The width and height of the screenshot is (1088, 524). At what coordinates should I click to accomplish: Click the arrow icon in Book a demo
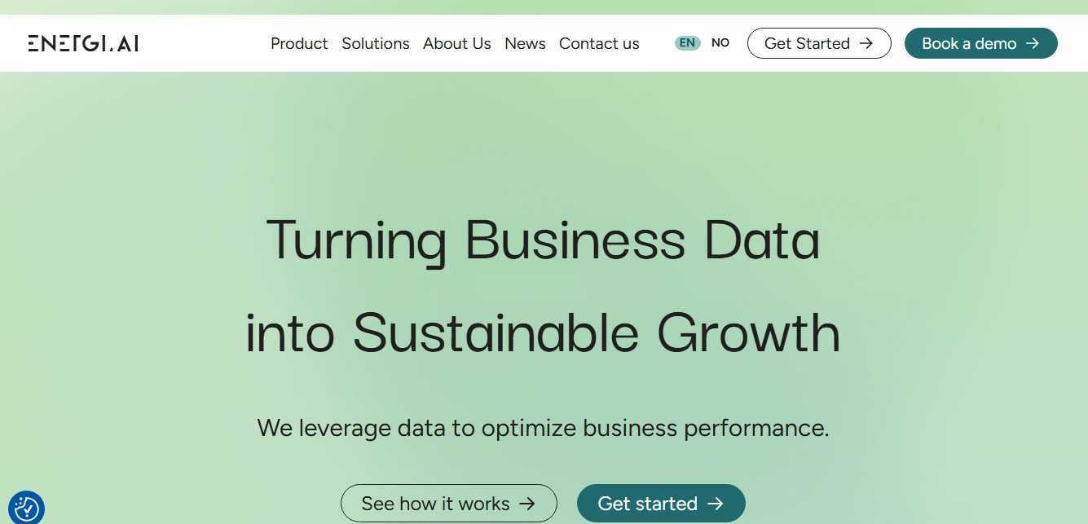point(1033,43)
